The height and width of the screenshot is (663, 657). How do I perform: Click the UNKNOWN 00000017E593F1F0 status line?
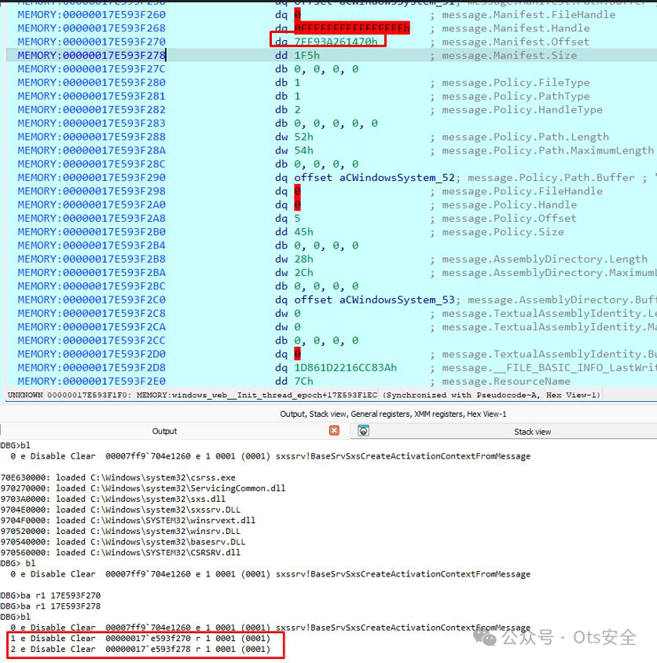[304, 395]
